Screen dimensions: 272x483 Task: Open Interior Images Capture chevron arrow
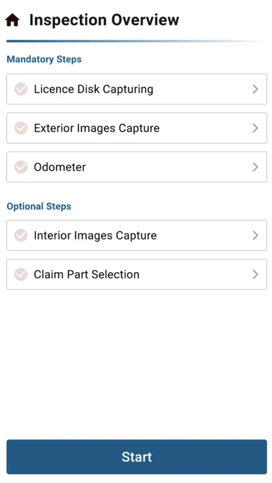[x=255, y=235]
